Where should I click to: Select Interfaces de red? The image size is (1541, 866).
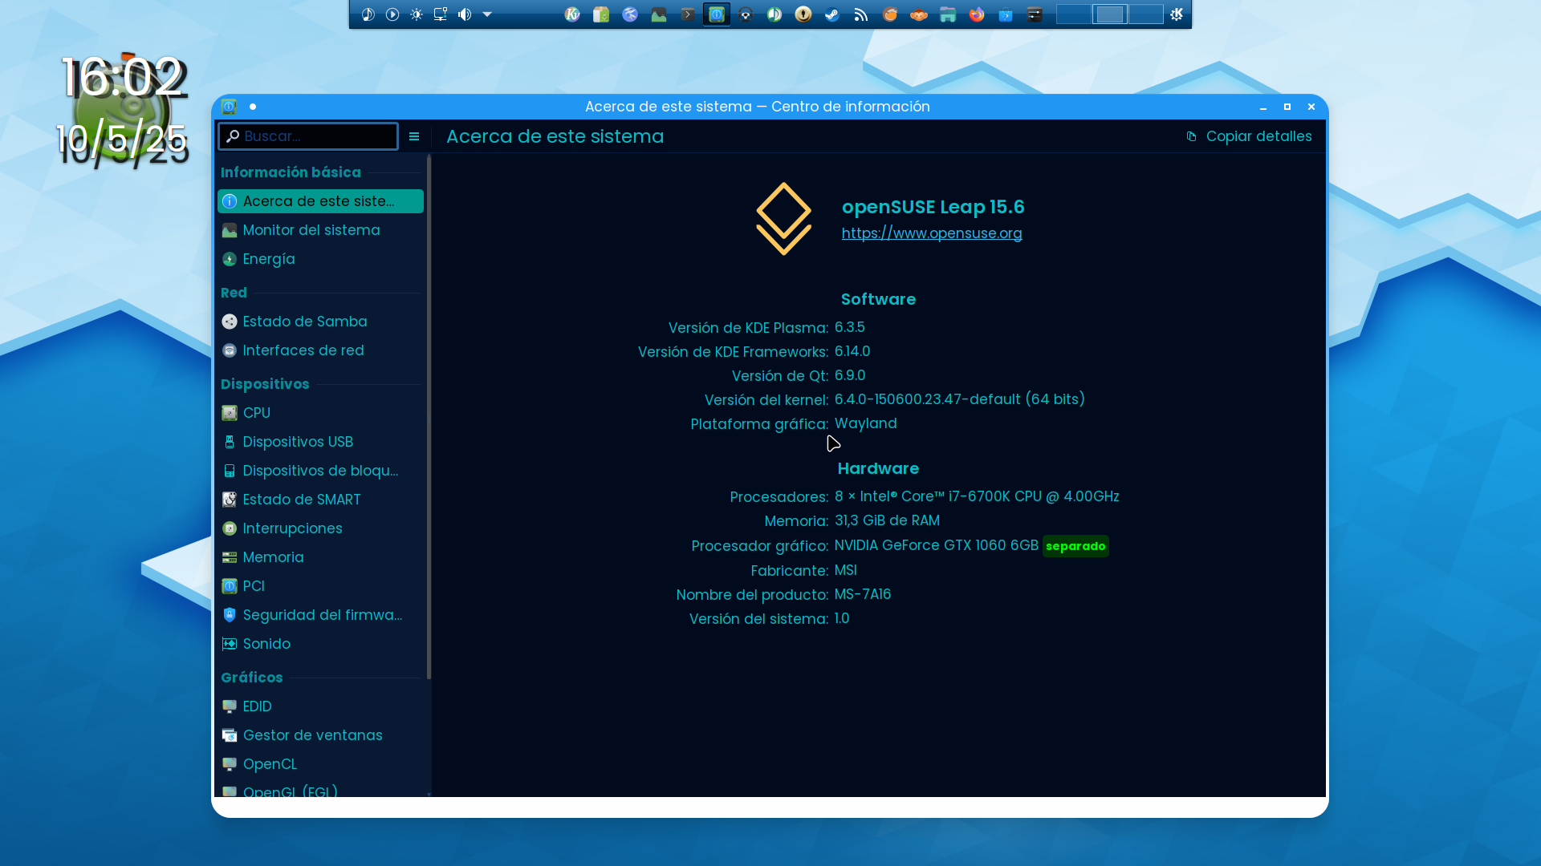(320, 350)
